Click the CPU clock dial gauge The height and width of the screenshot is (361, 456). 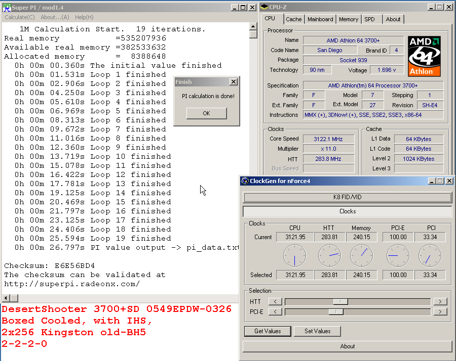(x=294, y=256)
